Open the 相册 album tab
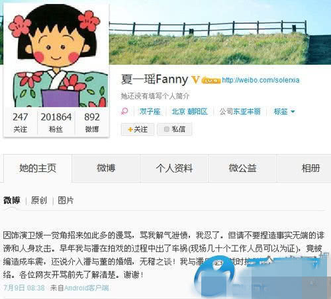331x299 pixels. pos(310,168)
